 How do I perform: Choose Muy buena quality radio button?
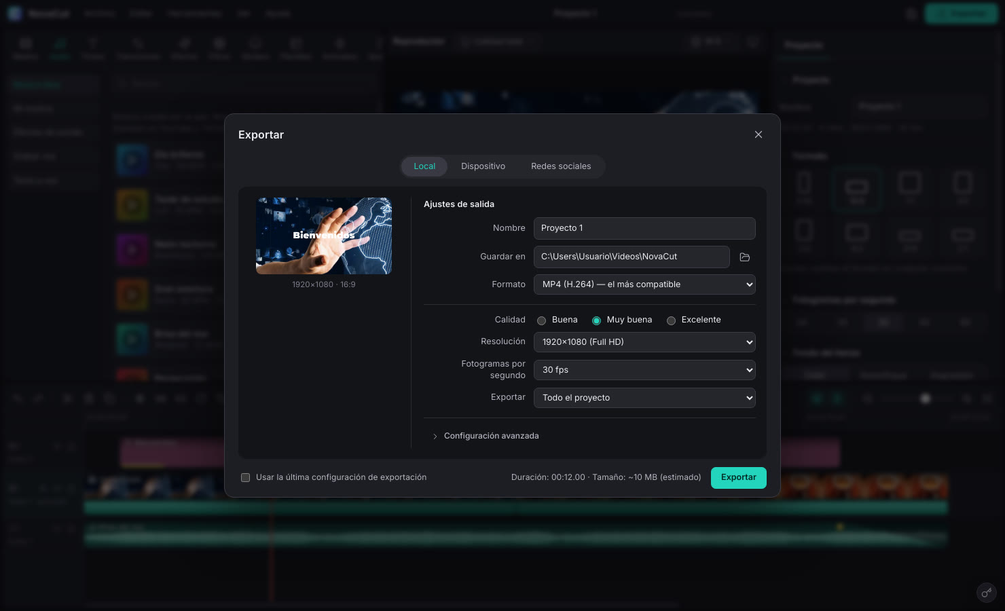pyautogui.click(x=597, y=320)
